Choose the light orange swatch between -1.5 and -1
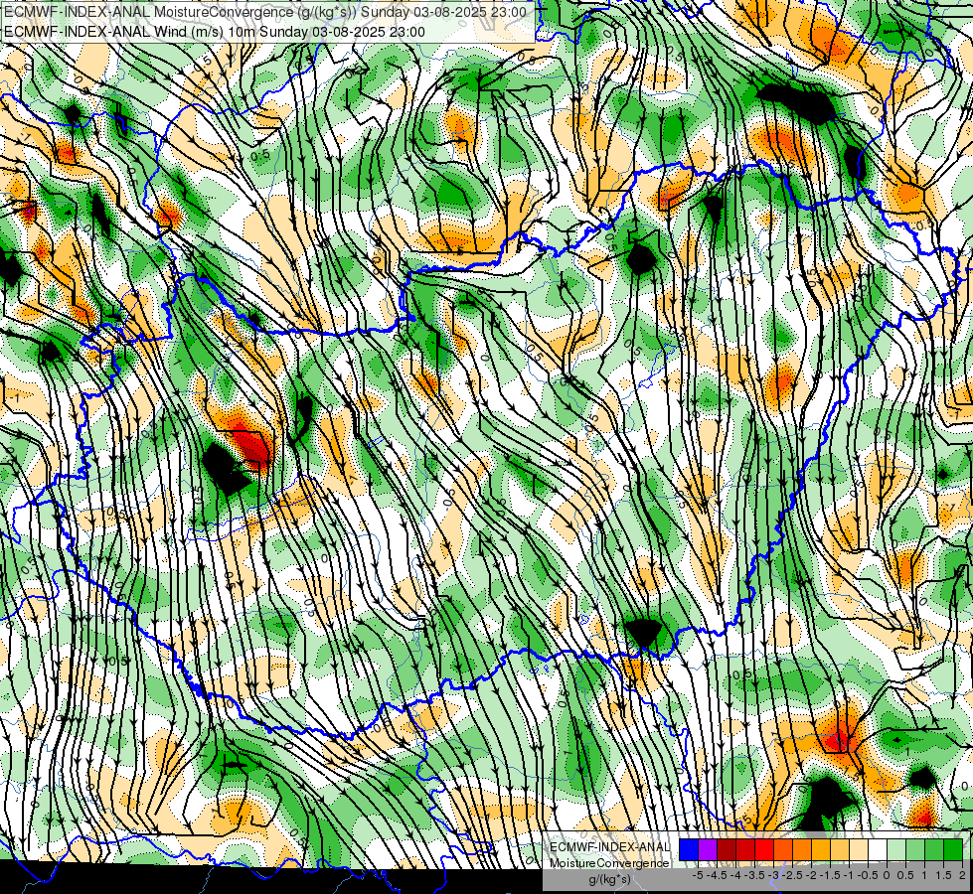Screen dimensions: 973x894 (840, 849)
